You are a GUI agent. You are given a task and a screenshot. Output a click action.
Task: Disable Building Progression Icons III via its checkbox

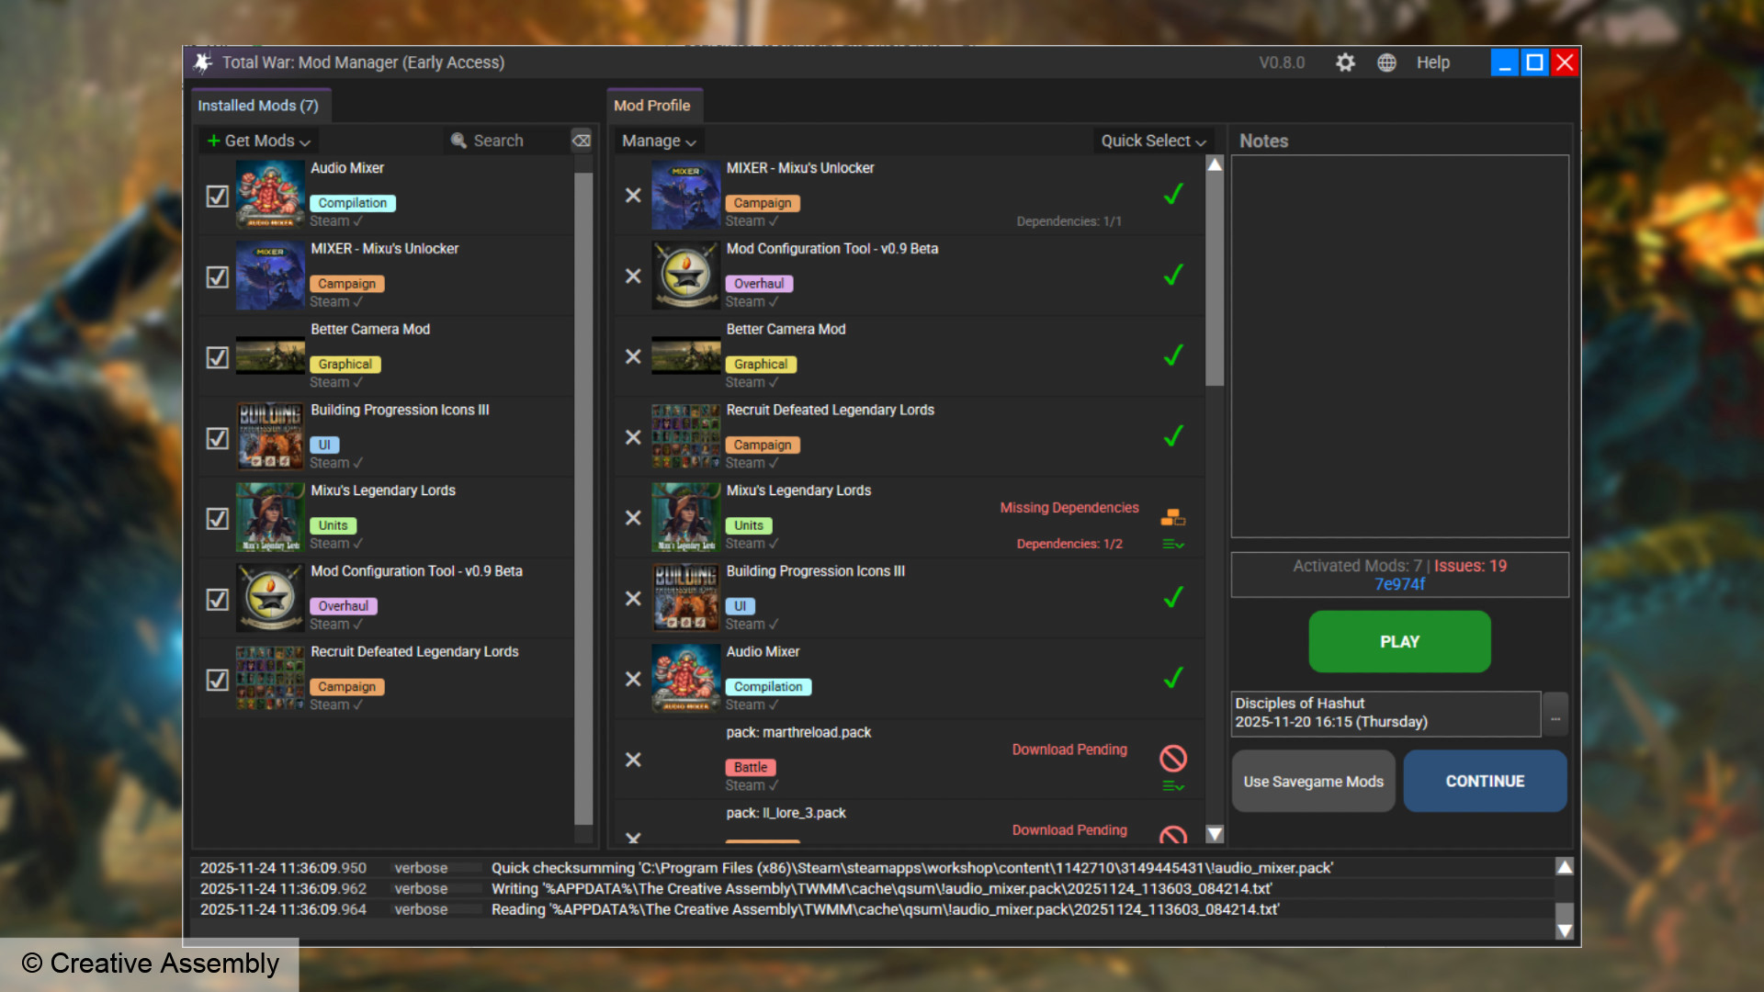(217, 438)
